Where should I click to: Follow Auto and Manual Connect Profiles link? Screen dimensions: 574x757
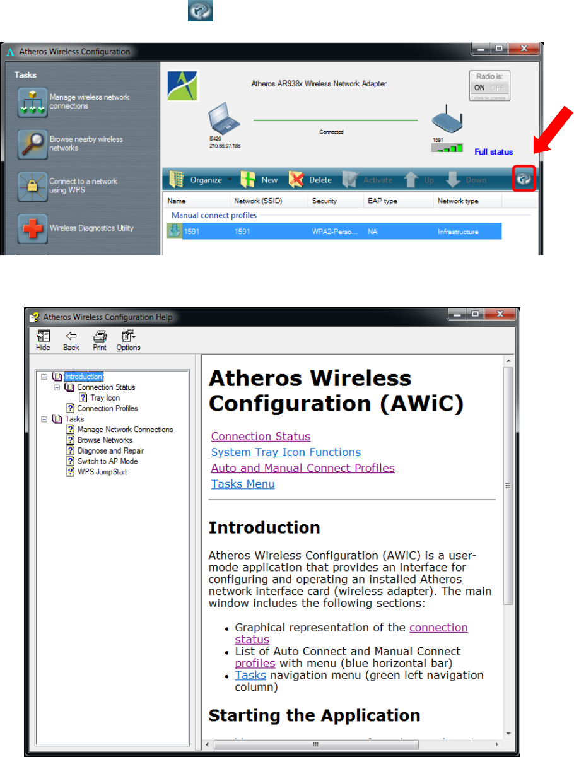(x=303, y=468)
